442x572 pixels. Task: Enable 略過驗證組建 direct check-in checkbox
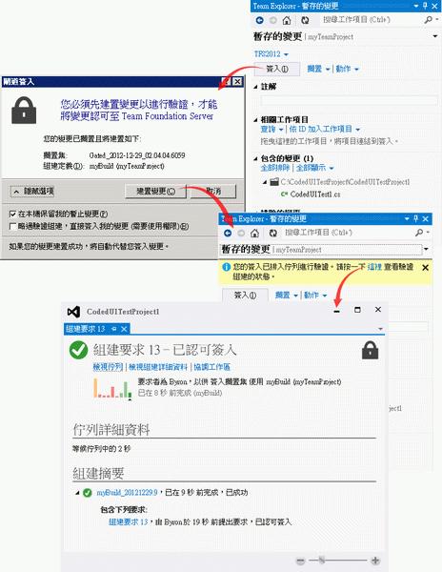click(12, 226)
